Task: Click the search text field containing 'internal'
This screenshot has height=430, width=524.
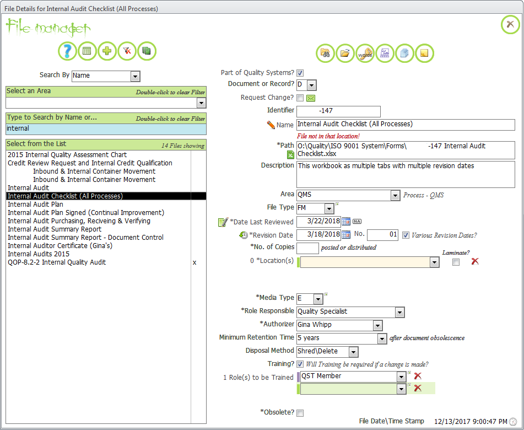Action: coord(106,129)
